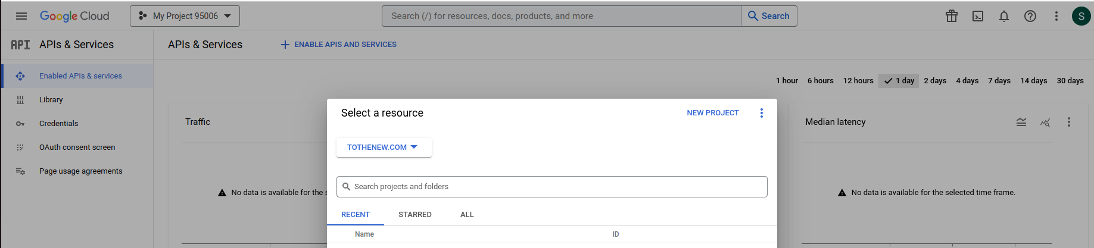Focus the Search projects and folders field
Image resolution: width=1094 pixels, height=248 pixels.
tap(552, 187)
